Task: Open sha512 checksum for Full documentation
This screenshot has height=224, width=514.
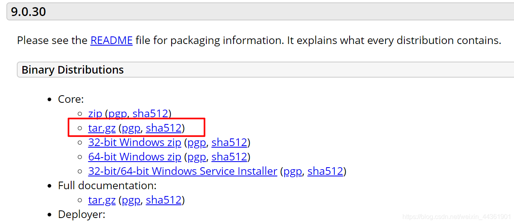Action: click(x=164, y=200)
